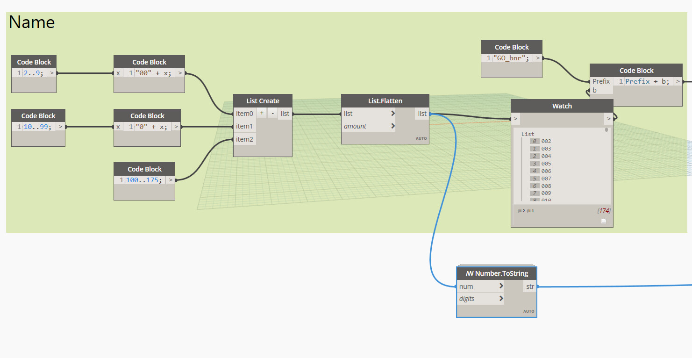This screenshot has height=358, width=692.
Task: Click the @L1 level label in Watch
Action: pyautogui.click(x=530, y=211)
